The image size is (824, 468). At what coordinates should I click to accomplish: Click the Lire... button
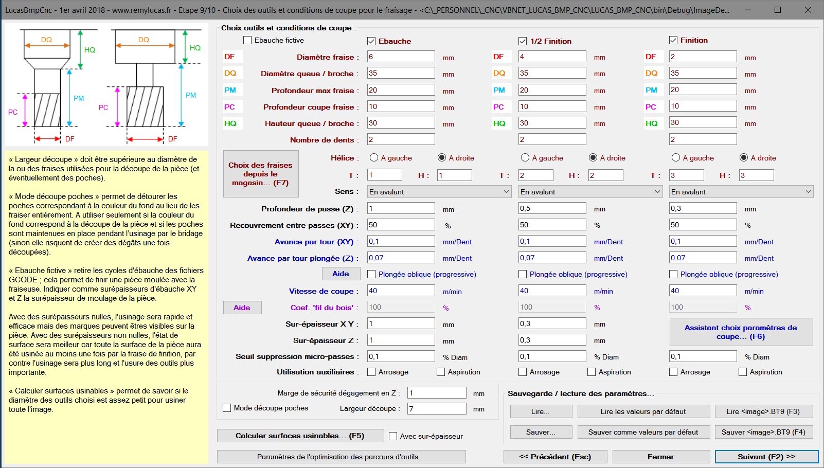541,411
